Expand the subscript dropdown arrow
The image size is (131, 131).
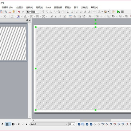22,124
